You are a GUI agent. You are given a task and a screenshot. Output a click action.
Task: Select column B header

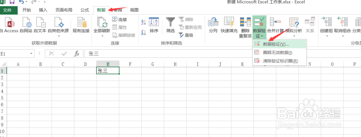[40, 64]
